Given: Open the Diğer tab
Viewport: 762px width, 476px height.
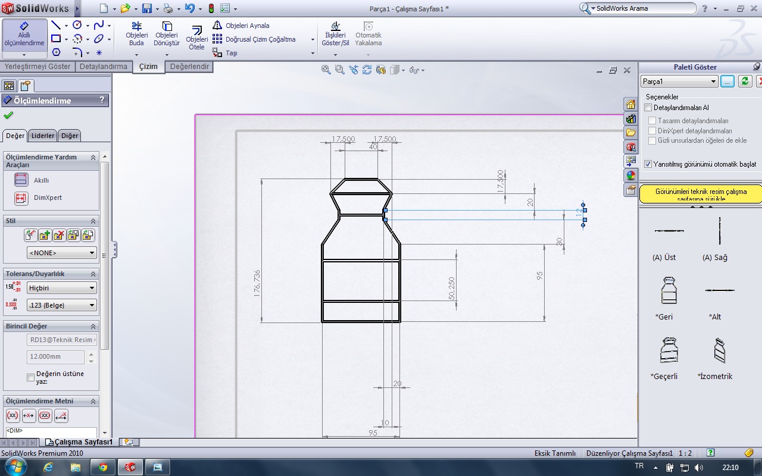Looking at the screenshot, I should coord(70,136).
